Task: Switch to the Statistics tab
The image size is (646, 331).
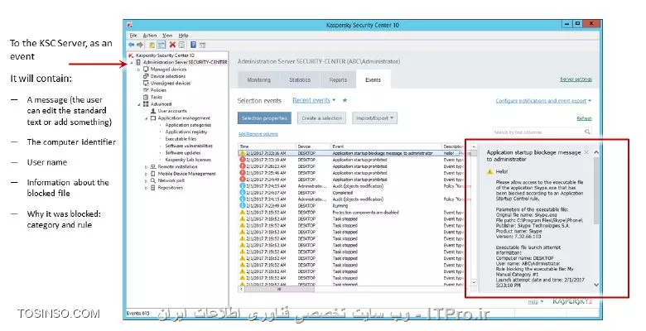Action: 300,80
